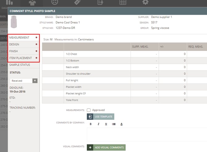Click into the company comments text area

[145, 135]
